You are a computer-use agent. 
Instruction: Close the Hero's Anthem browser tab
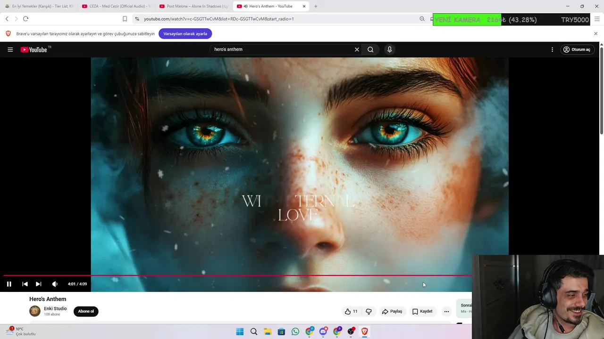coord(304,6)
